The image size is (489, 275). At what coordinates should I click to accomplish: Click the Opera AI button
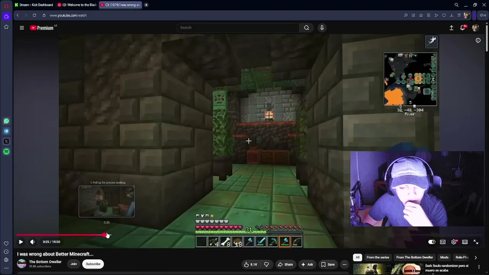coord(483,15)
